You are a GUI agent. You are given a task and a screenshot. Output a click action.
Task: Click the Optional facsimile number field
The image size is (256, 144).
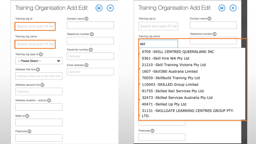tap(90, 56)
